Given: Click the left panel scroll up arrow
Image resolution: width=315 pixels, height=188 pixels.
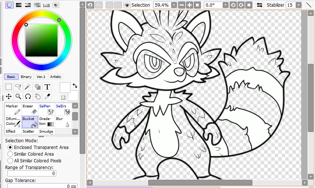Looking at the screenshot, I should point(82,4).
